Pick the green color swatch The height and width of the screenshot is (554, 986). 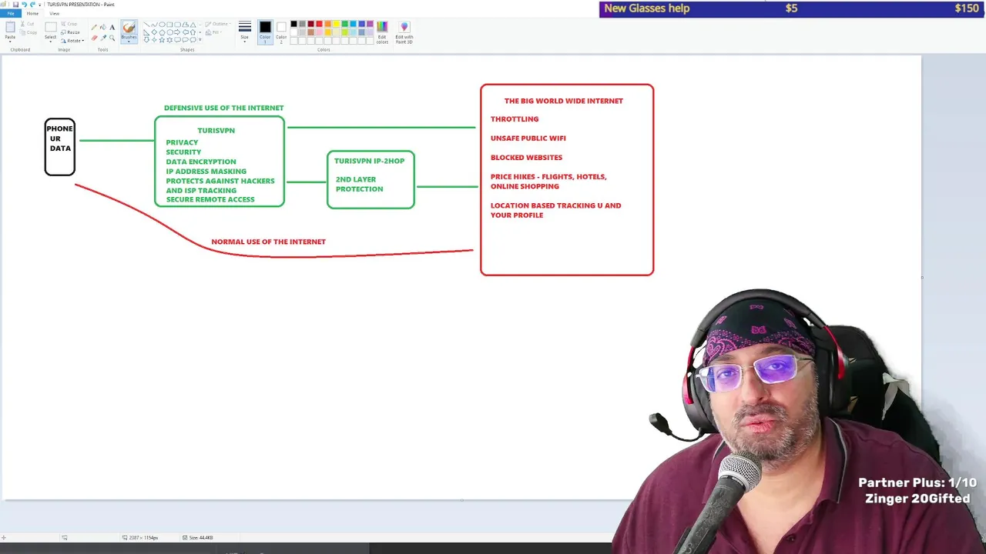point(344,24)
